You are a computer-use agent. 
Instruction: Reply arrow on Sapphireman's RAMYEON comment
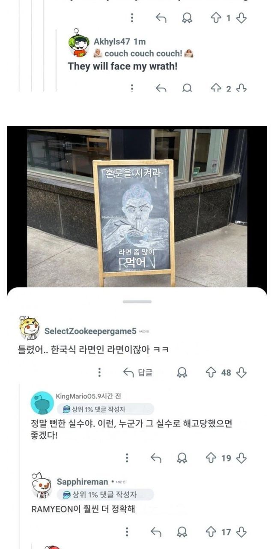156,532
